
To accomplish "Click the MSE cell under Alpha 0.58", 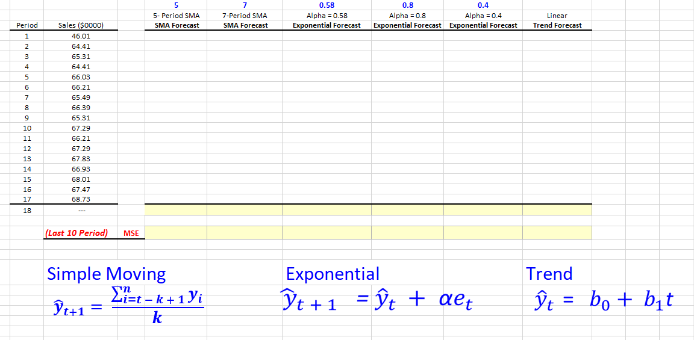I will tap(327, 232).
